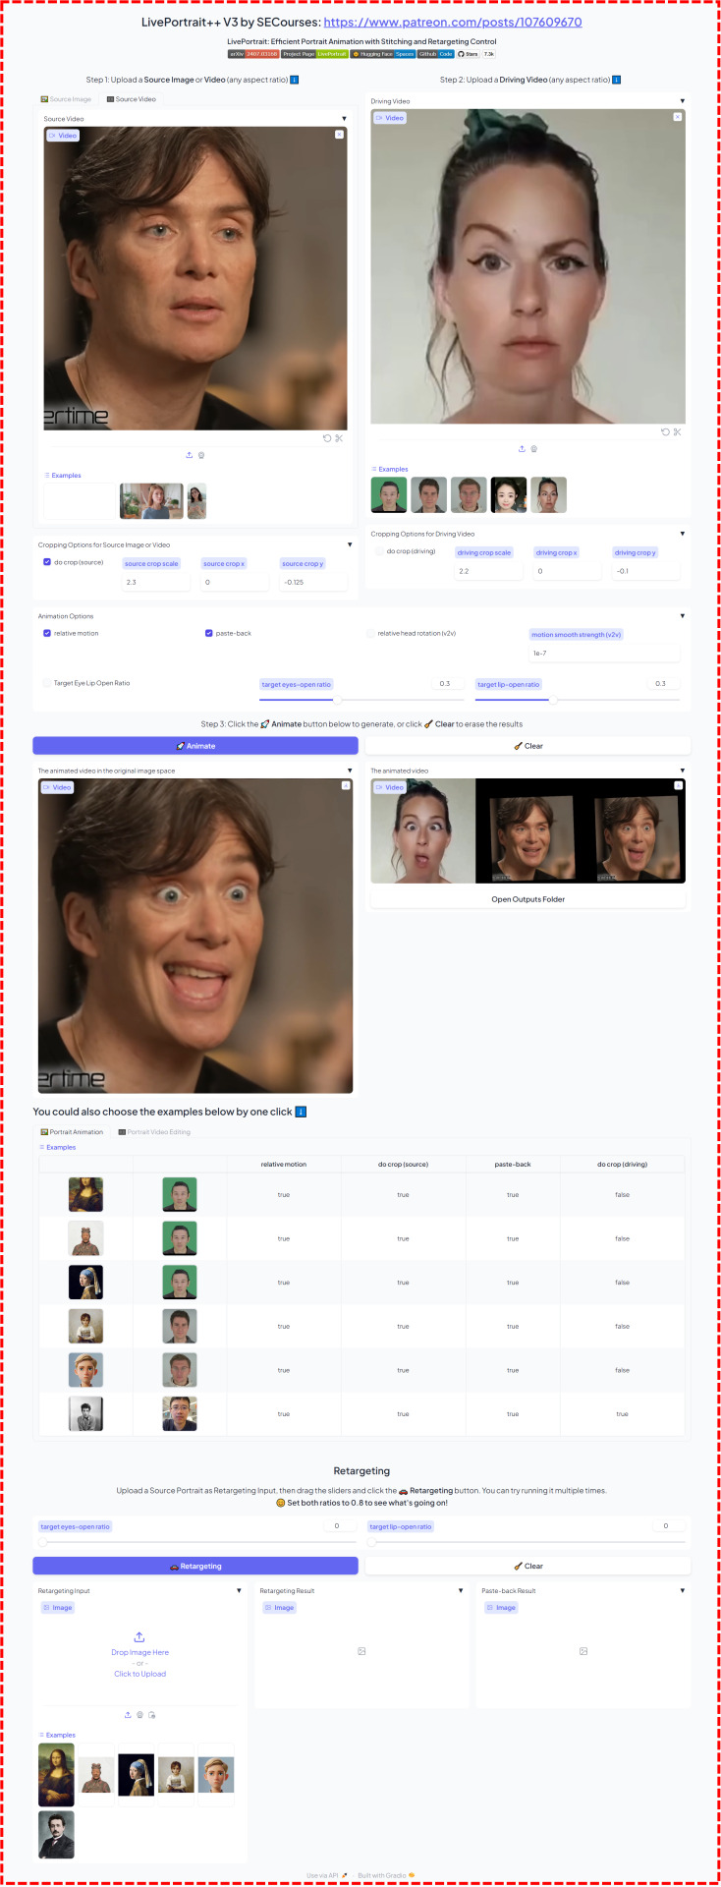The width and height of the screenshot is (721, 1887).
Task: Open the Github Code badge
Action: pos(436,54)
